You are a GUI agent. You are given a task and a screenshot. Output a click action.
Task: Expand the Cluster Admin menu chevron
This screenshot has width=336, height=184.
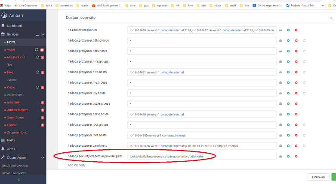(43, 158)
